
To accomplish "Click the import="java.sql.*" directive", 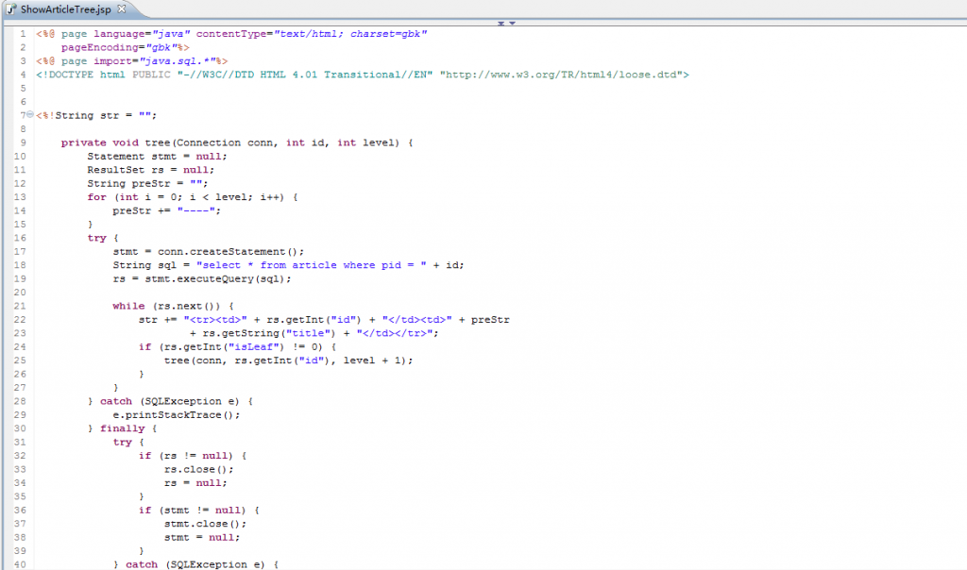I will click(x=154, y=61).
